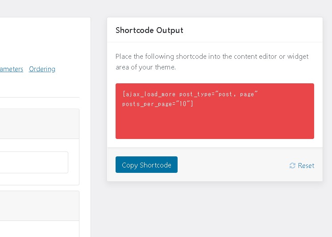Open the Ordering link
The width and height of the screenshot is (332, 237).
click(42, 69)
